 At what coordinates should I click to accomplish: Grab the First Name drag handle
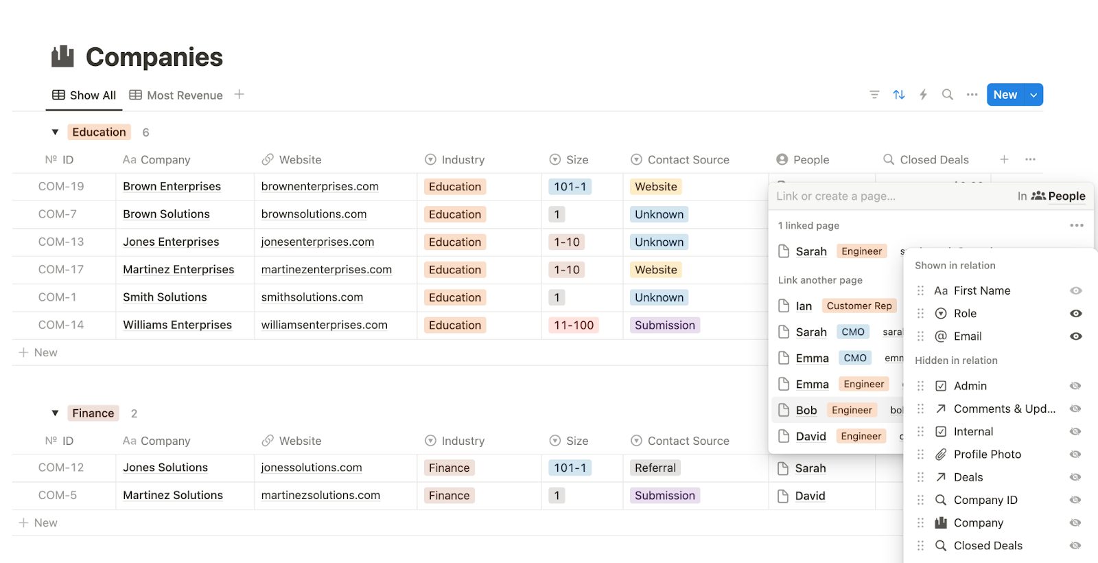pos(921,290)
